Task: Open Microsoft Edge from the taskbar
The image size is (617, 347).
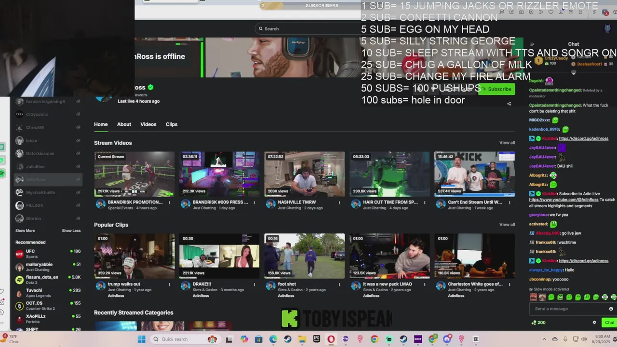Action: pos(273,339)
